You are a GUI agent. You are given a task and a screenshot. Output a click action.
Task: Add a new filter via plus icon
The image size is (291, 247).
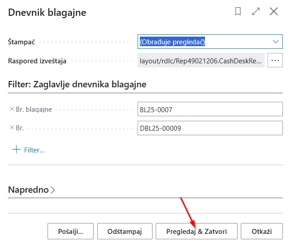click(x=16, y=150)
